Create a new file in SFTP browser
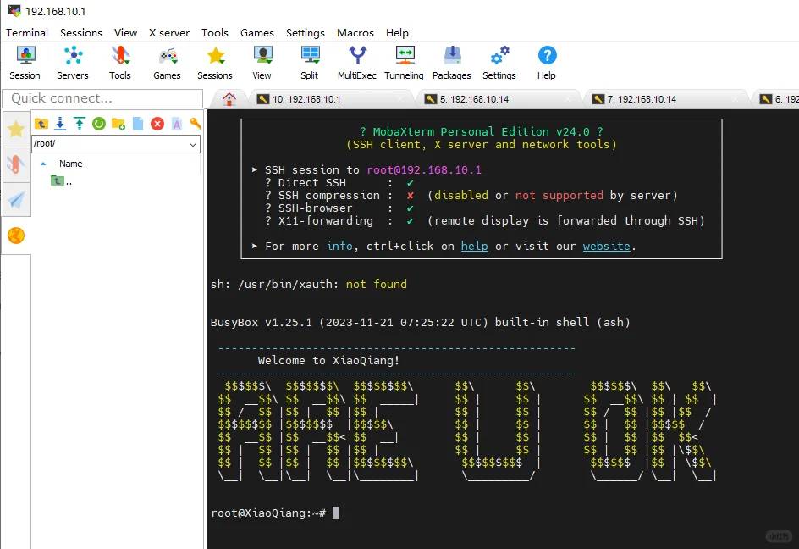The height and width of the screenshot is (549, 799). pyautogui.click(x=138, y=124)
